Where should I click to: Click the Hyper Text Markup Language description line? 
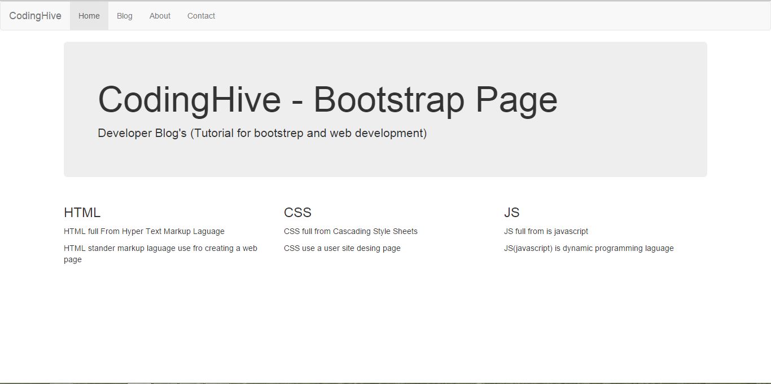(x=144, y=231)
